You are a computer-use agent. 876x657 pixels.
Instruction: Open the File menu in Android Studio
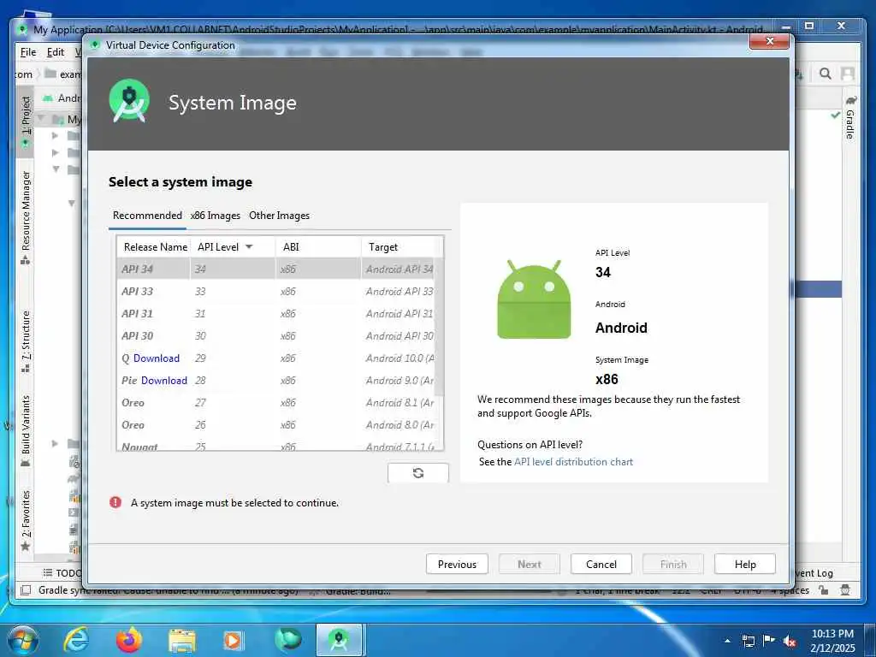28,52
